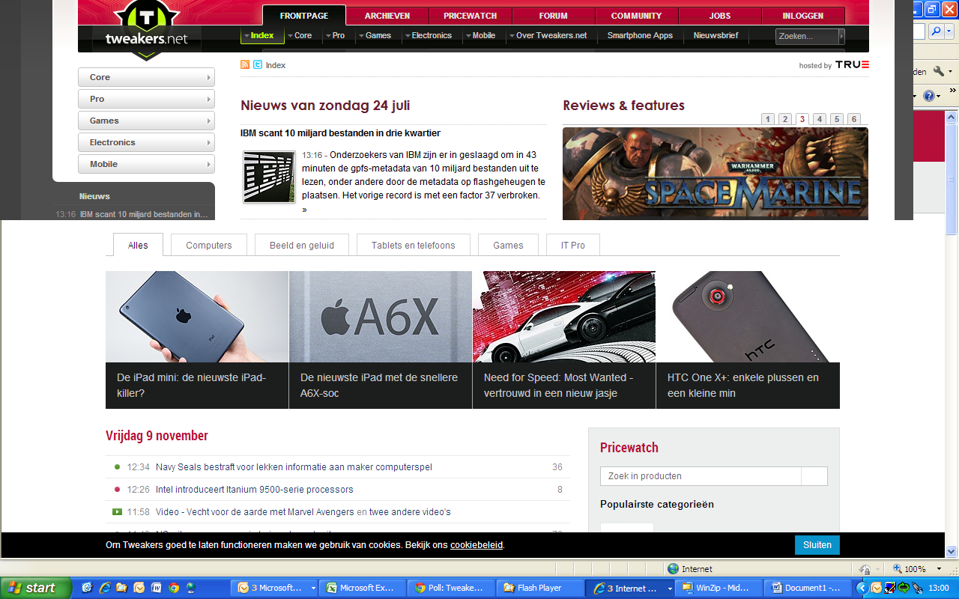Open the RSS feed icon beside Index
Viewport: 959px width, 599px height.
[245, 64]
